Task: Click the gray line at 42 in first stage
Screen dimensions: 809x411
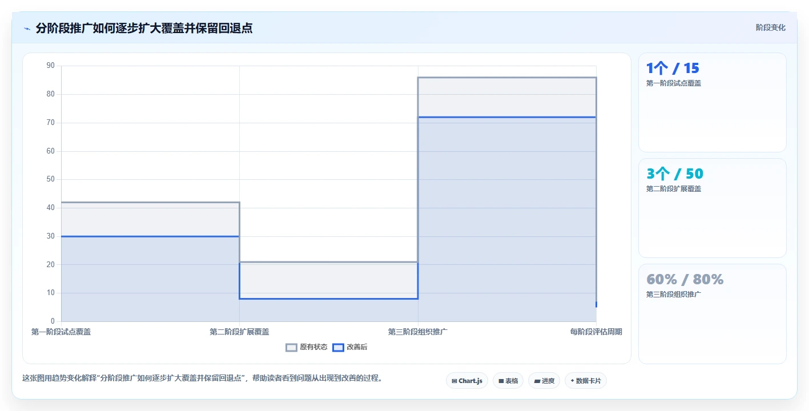Action: 150,202
